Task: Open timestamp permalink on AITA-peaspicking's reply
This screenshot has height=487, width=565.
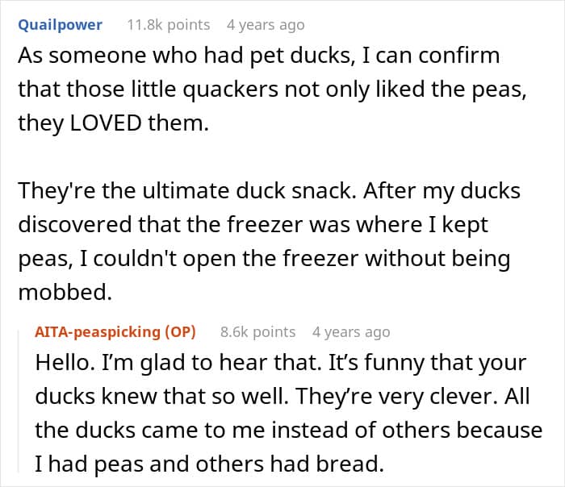Action: pyautogui.click(x=351, y=332)
